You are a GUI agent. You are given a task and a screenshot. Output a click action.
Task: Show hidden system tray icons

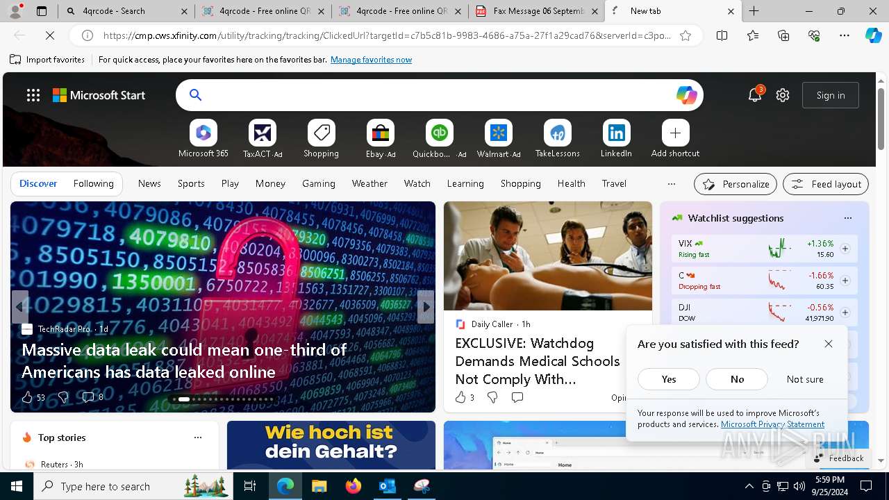(749, 486)
